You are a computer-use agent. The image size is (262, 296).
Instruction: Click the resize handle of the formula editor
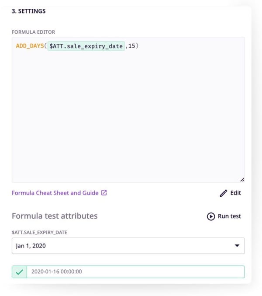242,179
